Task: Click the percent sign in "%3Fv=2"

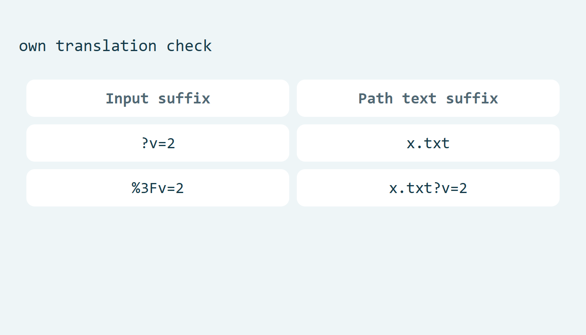Action: (136, 188)
